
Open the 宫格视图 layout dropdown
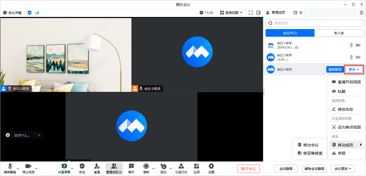[231, 13]
